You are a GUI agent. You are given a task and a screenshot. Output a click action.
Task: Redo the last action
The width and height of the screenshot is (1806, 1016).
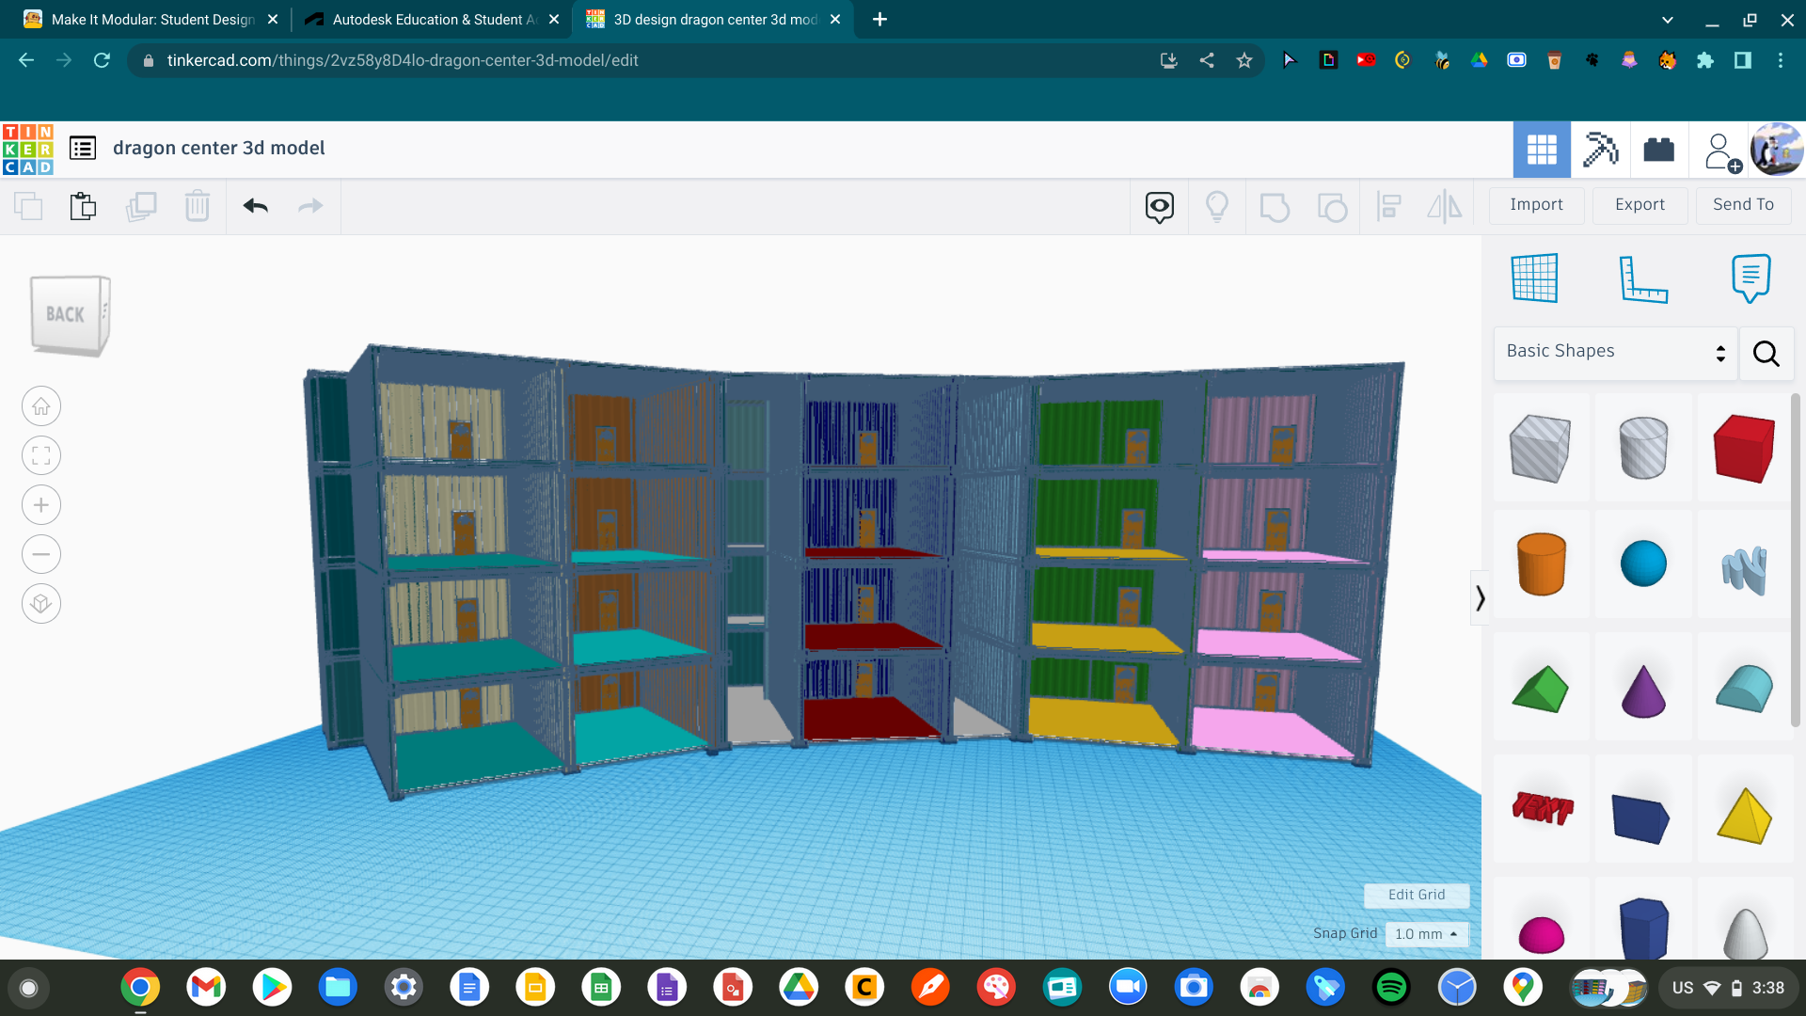pyautogui.click(x=310, y=206)
